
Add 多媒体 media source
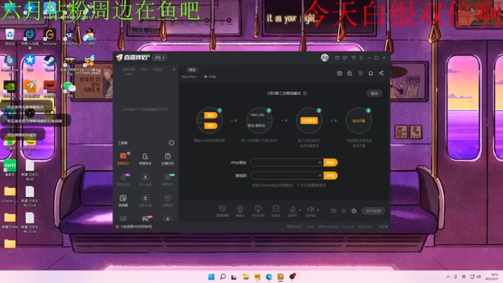pos(275,211)
